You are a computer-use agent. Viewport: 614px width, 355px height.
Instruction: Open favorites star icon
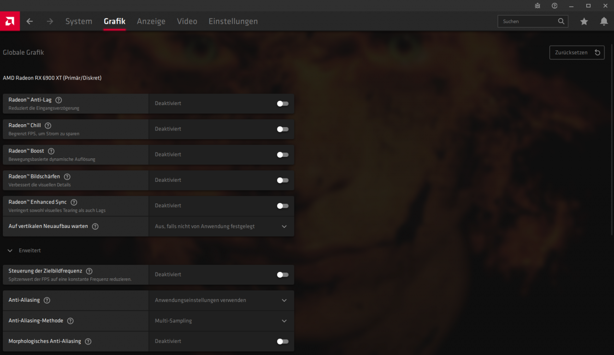[x=584, y=21]
